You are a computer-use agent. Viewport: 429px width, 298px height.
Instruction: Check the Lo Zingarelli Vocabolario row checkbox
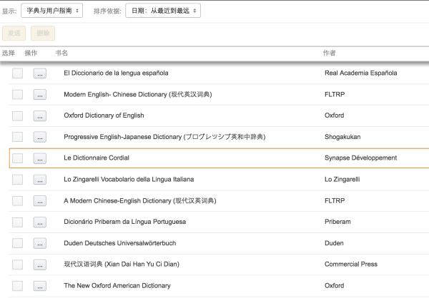point(17,179)
